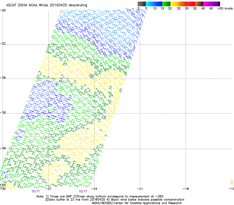Image resolution: width=234 pixels, height=205 pixels.
Task: Click the -24 longitude axis label
Action: (94, 189)
